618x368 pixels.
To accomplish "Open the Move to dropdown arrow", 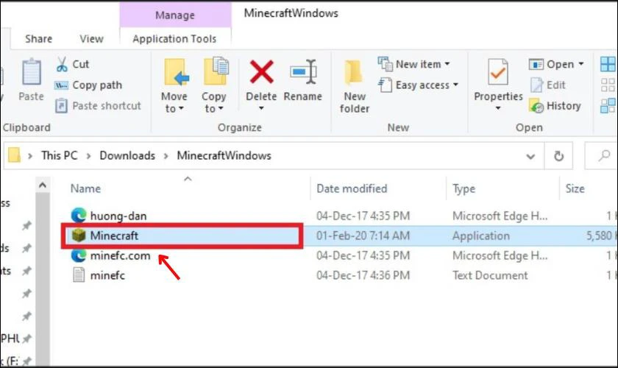I will pos(181,108).
